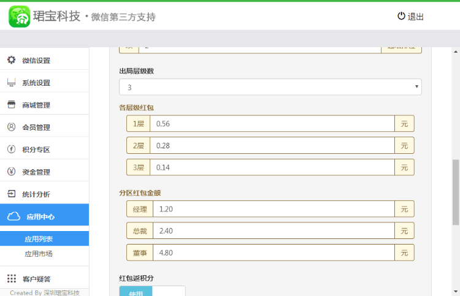Click the monitor icon for 系统设置
Viewport: 460px width, 296px height.
[12, 82]
